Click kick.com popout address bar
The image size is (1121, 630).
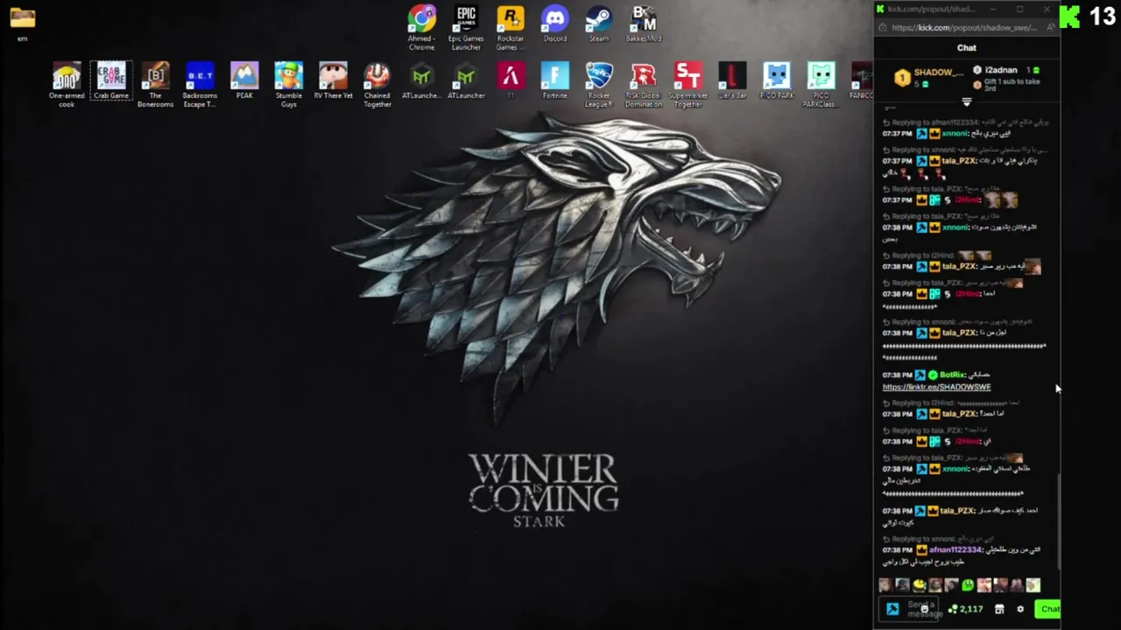(963, 27)
